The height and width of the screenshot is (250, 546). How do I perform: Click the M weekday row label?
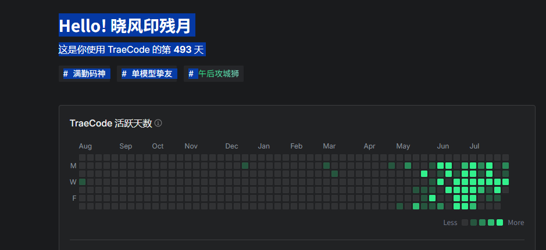coord(73,166)
